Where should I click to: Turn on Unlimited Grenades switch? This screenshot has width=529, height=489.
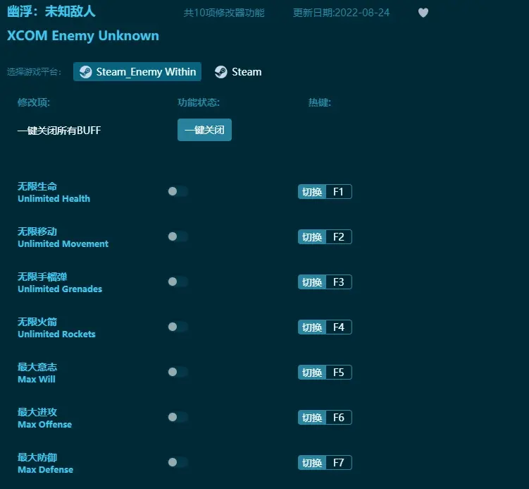point(178,282)
